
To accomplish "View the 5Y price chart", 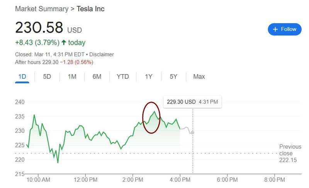I will coord(173,76).
